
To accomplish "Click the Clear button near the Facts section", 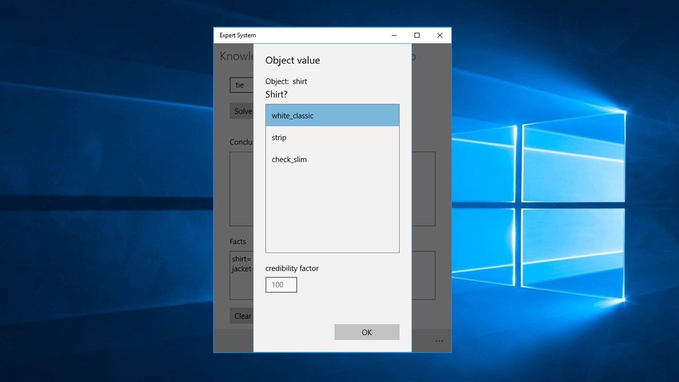I will [x=242, y=316].
